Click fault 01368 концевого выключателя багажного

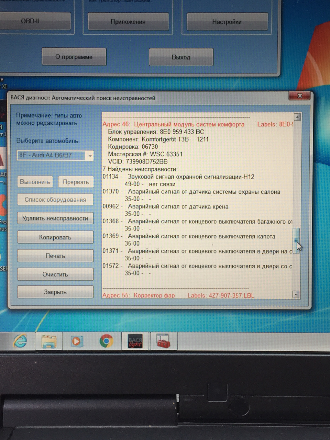[x=198, y=222]
